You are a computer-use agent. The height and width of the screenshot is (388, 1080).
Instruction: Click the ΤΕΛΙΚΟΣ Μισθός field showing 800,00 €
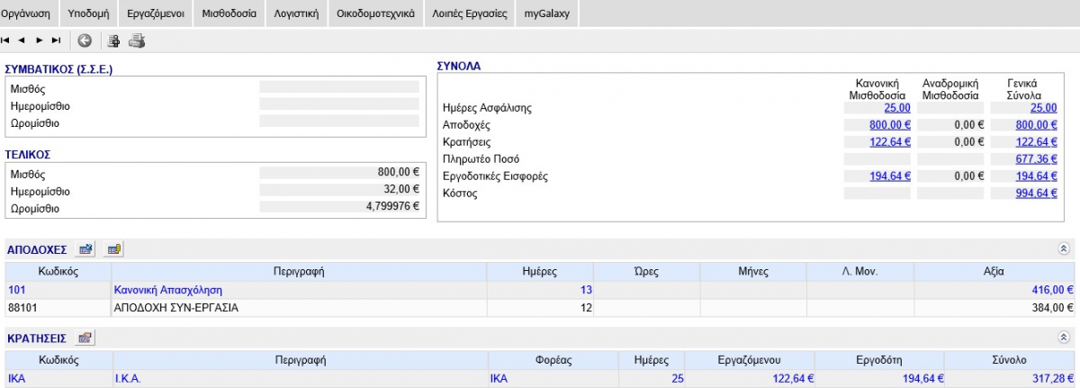(x=339, y=172)
